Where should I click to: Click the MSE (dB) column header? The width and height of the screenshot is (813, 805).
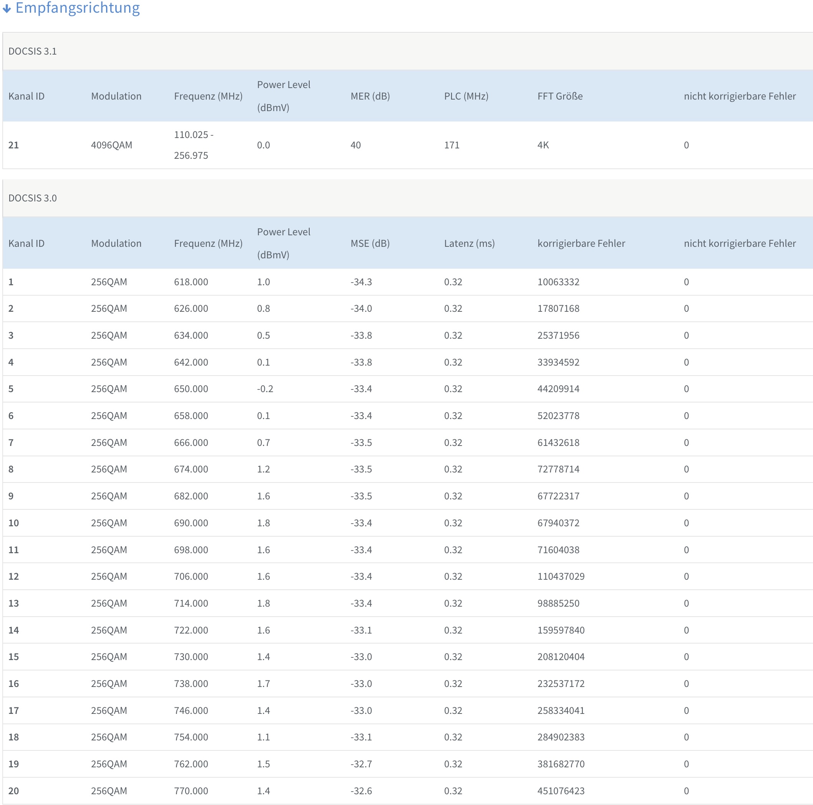click(x=370, y=243)
